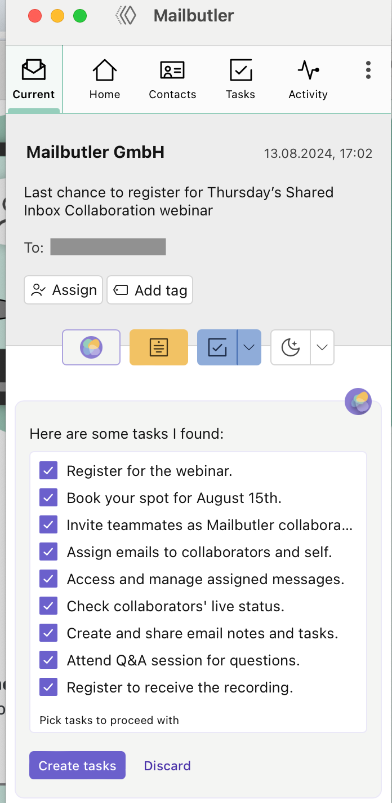Maximize the window with the green button
Image resolution: width=392 pixels, height=803 pixels.
(x=80, y=16)
